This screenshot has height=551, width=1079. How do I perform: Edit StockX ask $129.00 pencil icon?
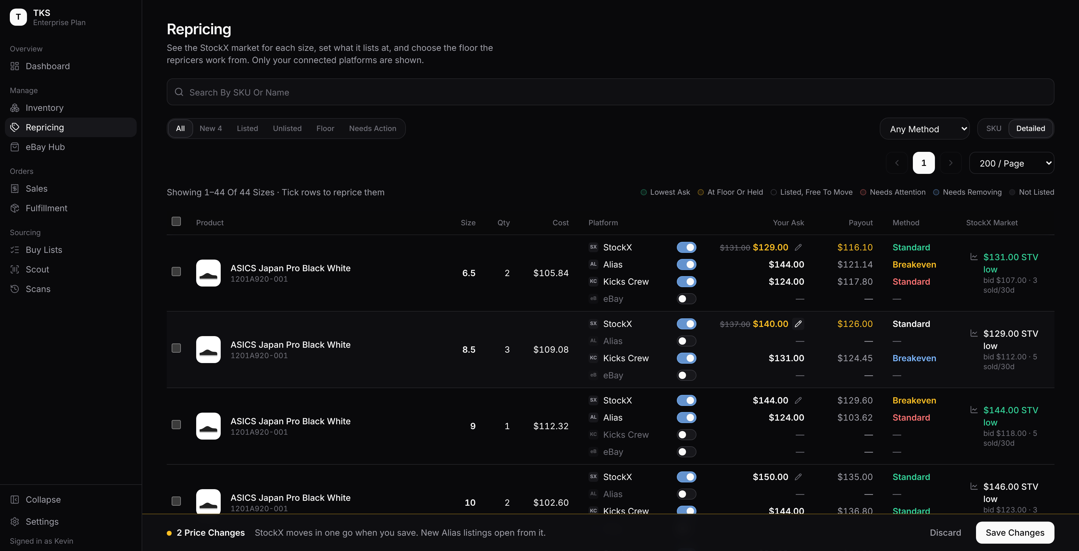pos(798,247)
